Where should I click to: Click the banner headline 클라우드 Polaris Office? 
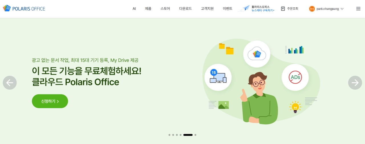[x=76, y=82]
